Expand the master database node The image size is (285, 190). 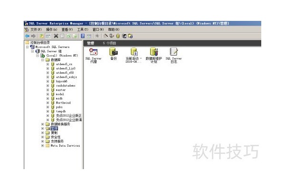tap(47, 90)
